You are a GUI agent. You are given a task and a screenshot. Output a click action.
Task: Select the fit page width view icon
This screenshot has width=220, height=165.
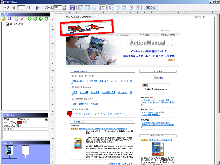(87, 7)
